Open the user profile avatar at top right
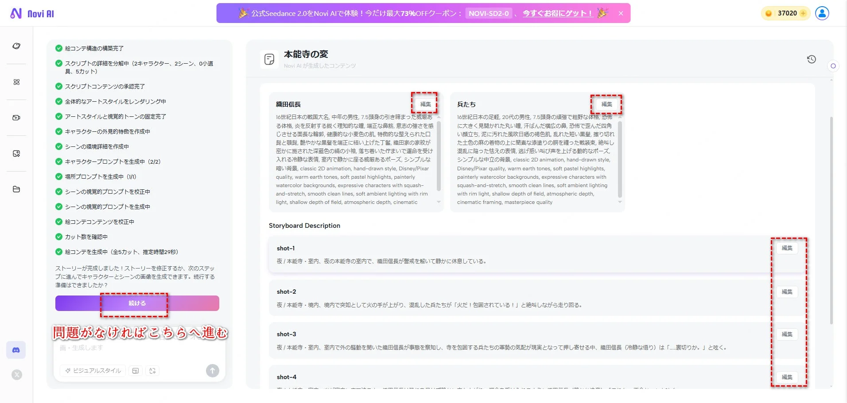The height and width of the screenshot is (403, 847). pos(822,13)
